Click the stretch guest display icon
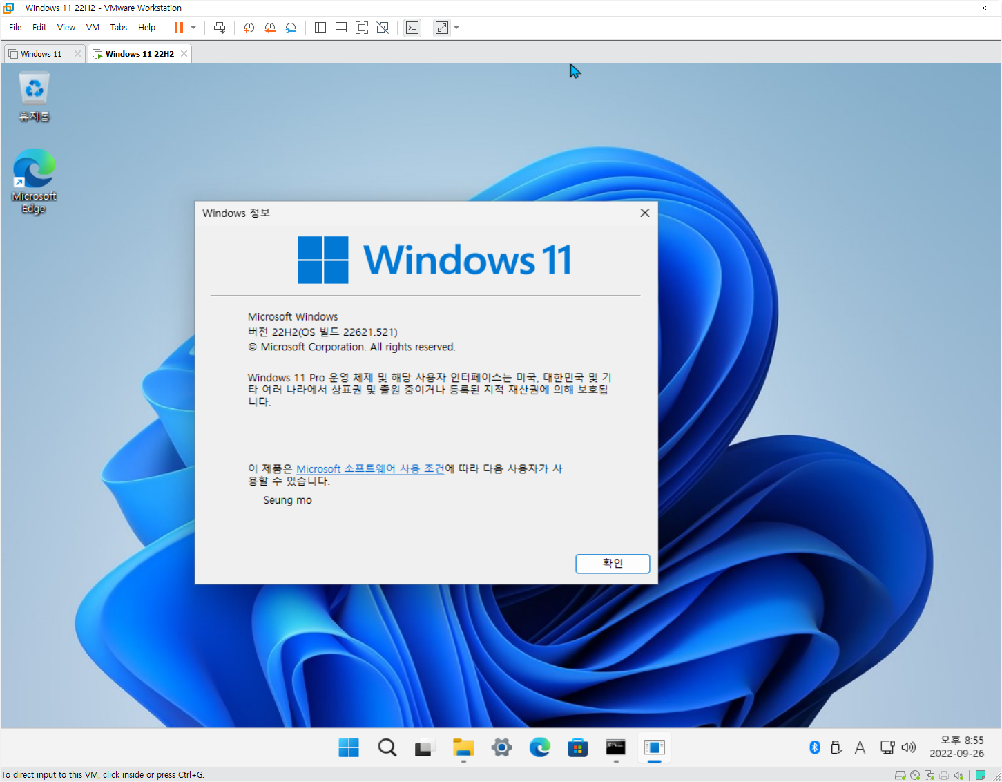Screen dimensions: 1002x782 coord(442,28)
